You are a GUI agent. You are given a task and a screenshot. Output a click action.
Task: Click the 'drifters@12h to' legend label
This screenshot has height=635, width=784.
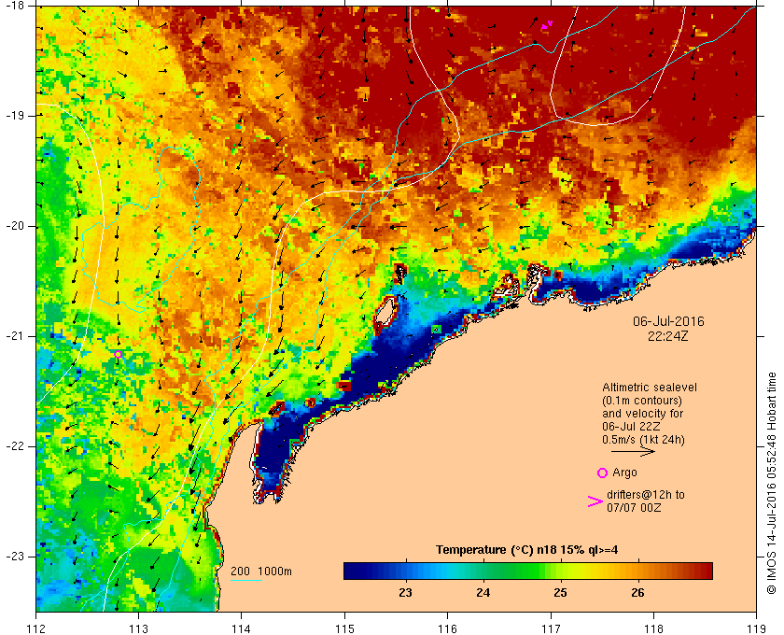pos(646,495)
